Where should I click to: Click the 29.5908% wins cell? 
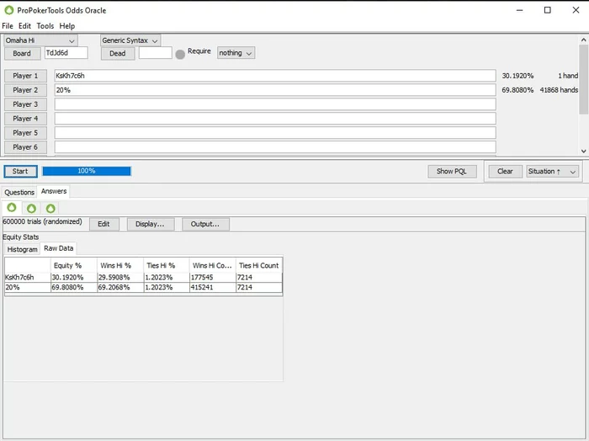click(x=120, y=278)
